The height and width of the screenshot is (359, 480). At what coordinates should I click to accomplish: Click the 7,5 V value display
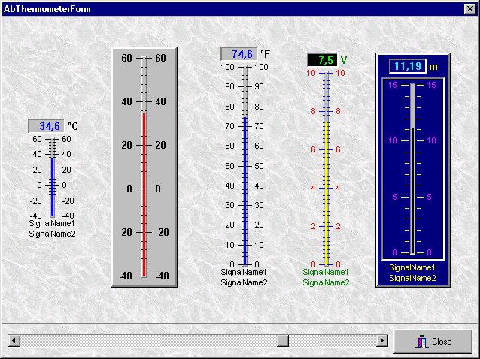[322, 60]
